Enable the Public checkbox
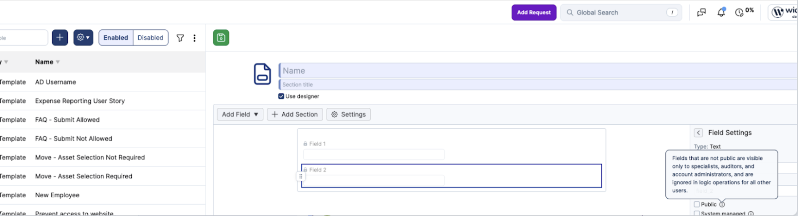This screenshot has width=798, height=216. [x=697, y=205]
